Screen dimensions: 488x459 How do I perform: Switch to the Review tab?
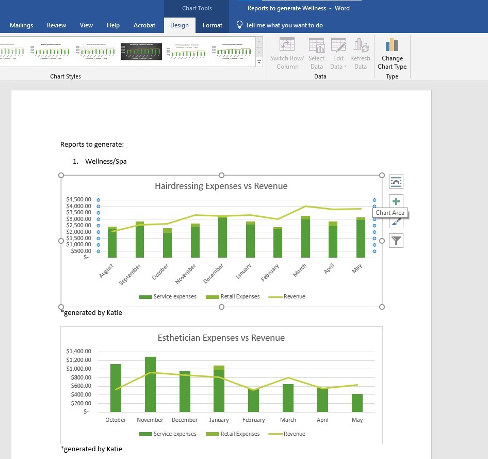pyautogui.click(x=56, y=25)
